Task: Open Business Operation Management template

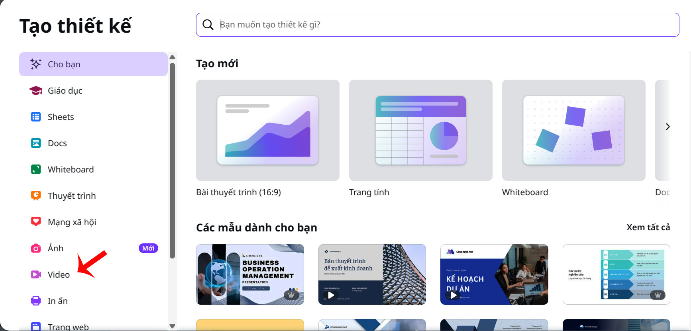Action: pos(250,274)
